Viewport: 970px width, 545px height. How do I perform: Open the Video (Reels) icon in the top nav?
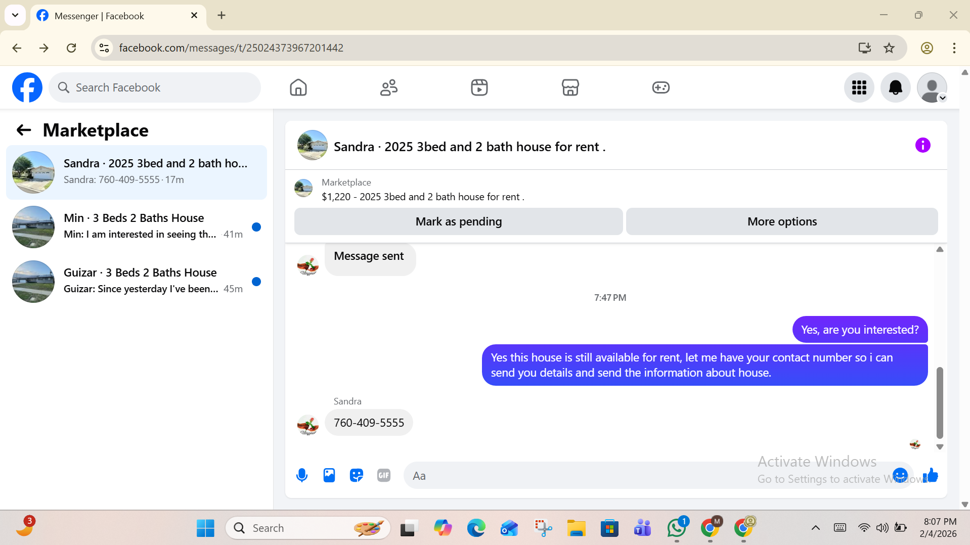pos(479,87)
